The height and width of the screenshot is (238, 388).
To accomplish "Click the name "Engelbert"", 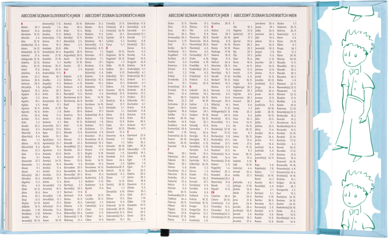I will coord(173,55).
